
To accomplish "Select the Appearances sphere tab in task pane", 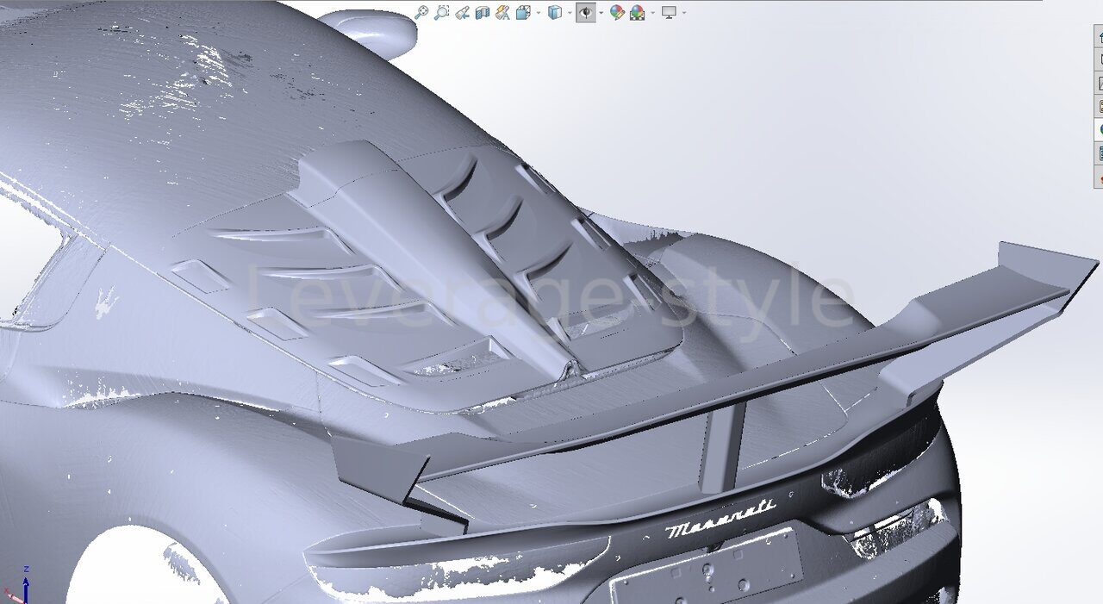I will coord(1099,130).
